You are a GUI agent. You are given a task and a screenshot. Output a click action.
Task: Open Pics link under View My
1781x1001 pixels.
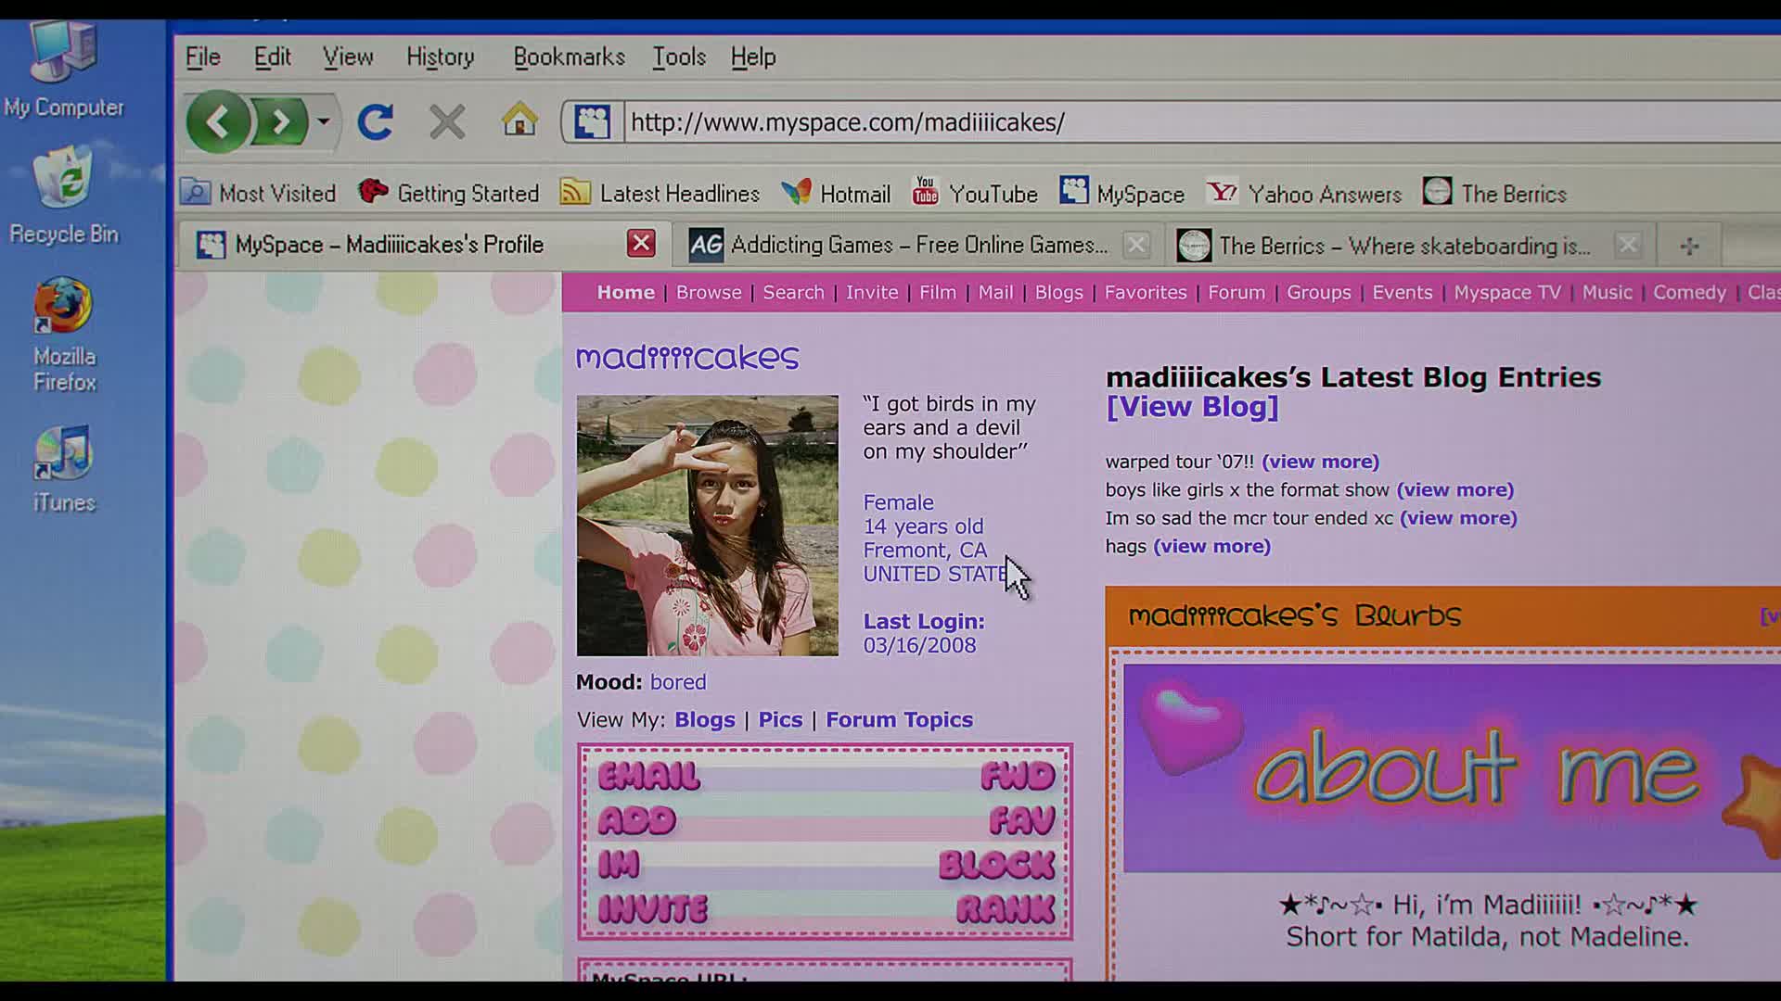click(x=780, y=720)
